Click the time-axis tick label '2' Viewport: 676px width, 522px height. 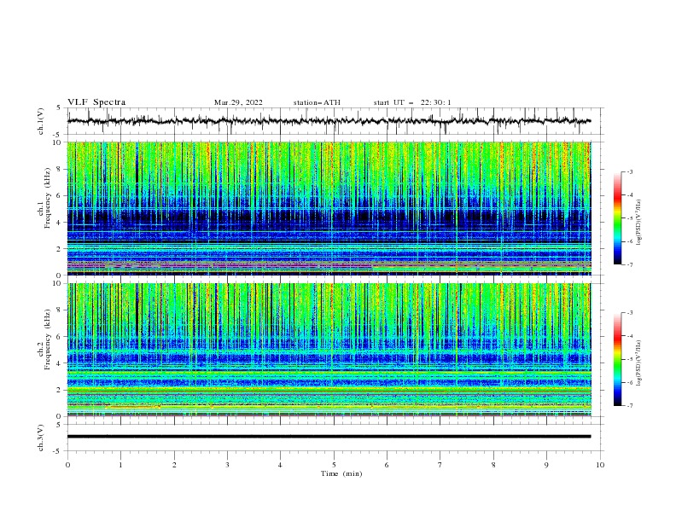tap(174, 465)
